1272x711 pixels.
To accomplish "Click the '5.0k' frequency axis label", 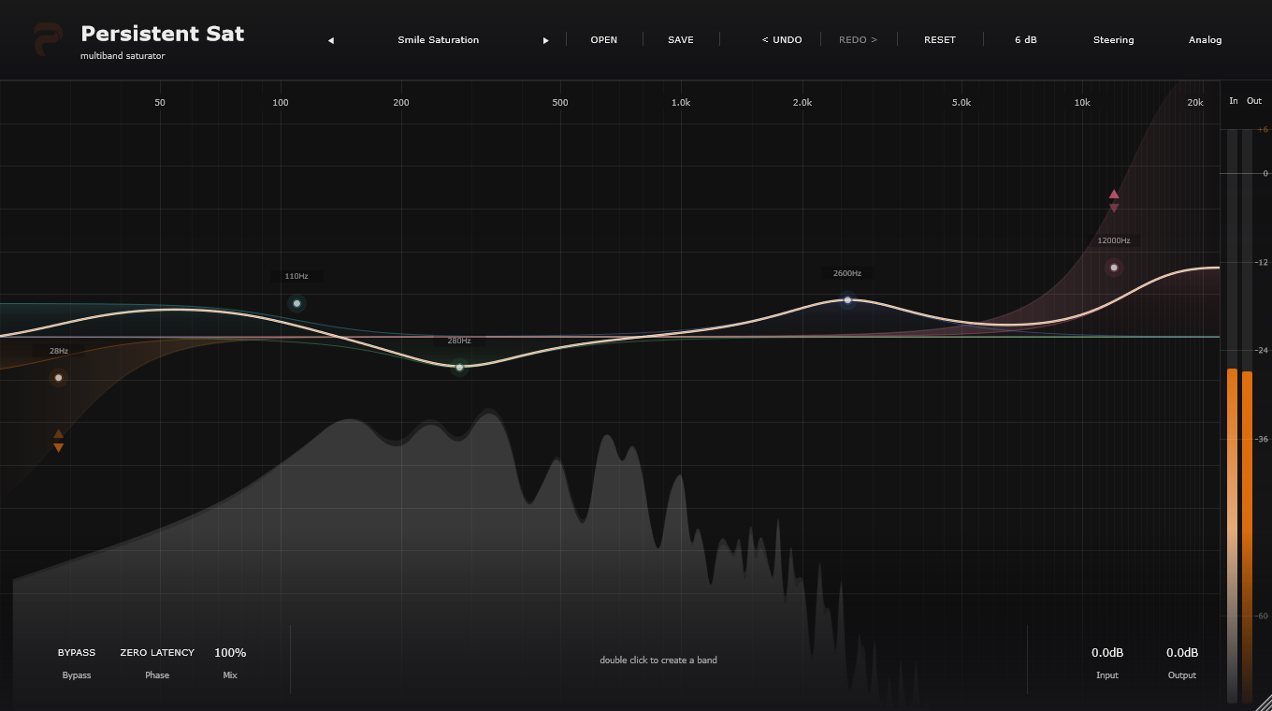I will [961, 102].
